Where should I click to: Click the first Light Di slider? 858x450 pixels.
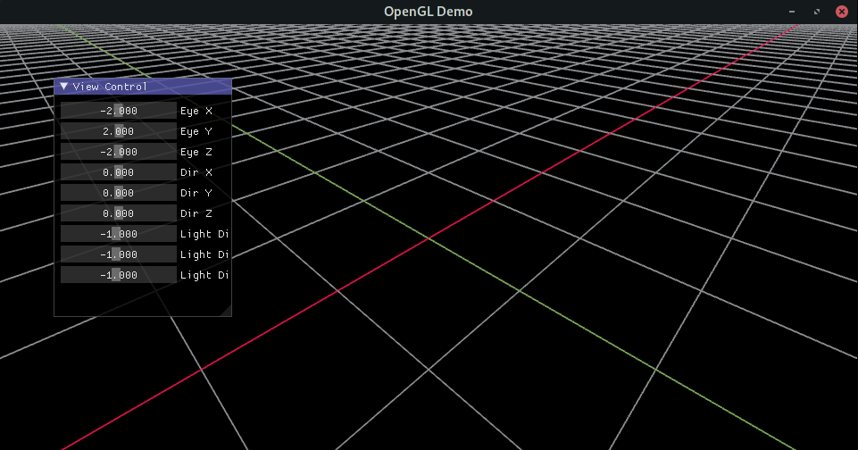point(119,234)
